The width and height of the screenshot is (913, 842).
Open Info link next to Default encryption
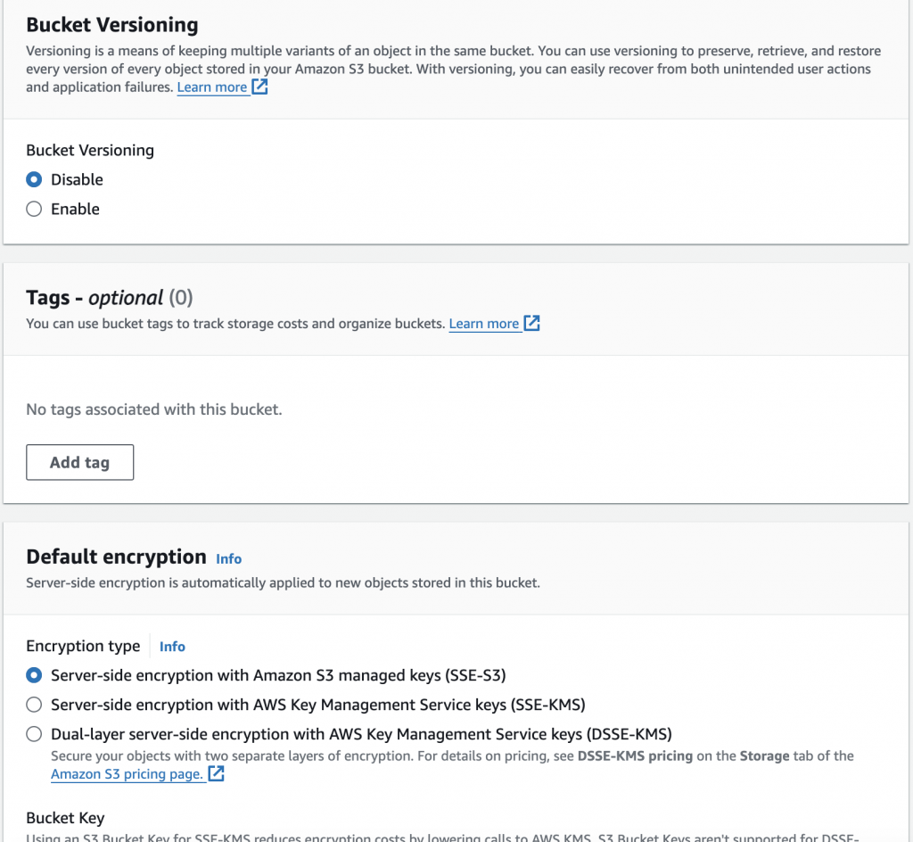point(228,558)
